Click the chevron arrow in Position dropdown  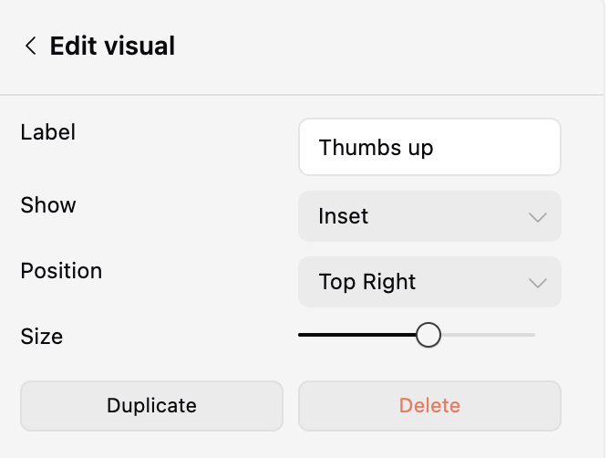(537, 283)
